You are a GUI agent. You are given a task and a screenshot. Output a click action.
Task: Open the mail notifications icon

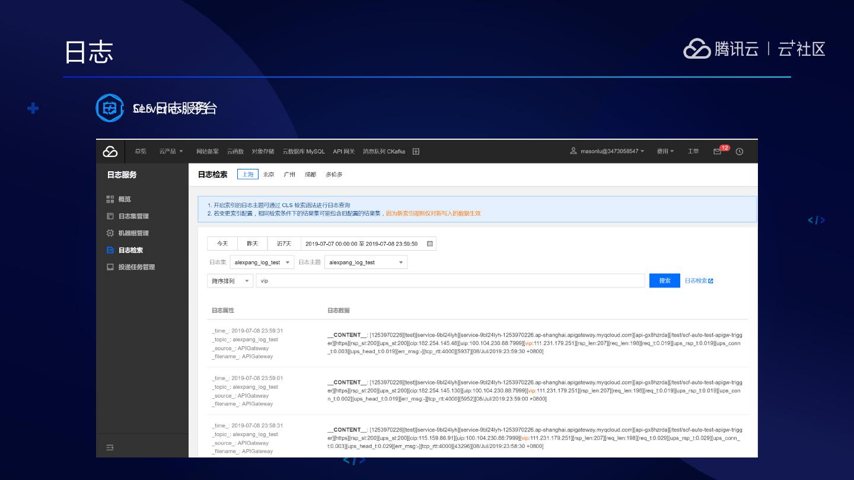pyautogui.click(x=718, y=152)
